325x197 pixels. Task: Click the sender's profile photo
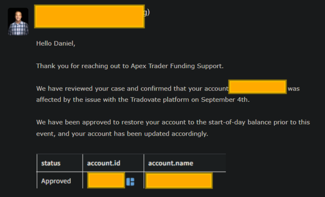pos(18,22)
